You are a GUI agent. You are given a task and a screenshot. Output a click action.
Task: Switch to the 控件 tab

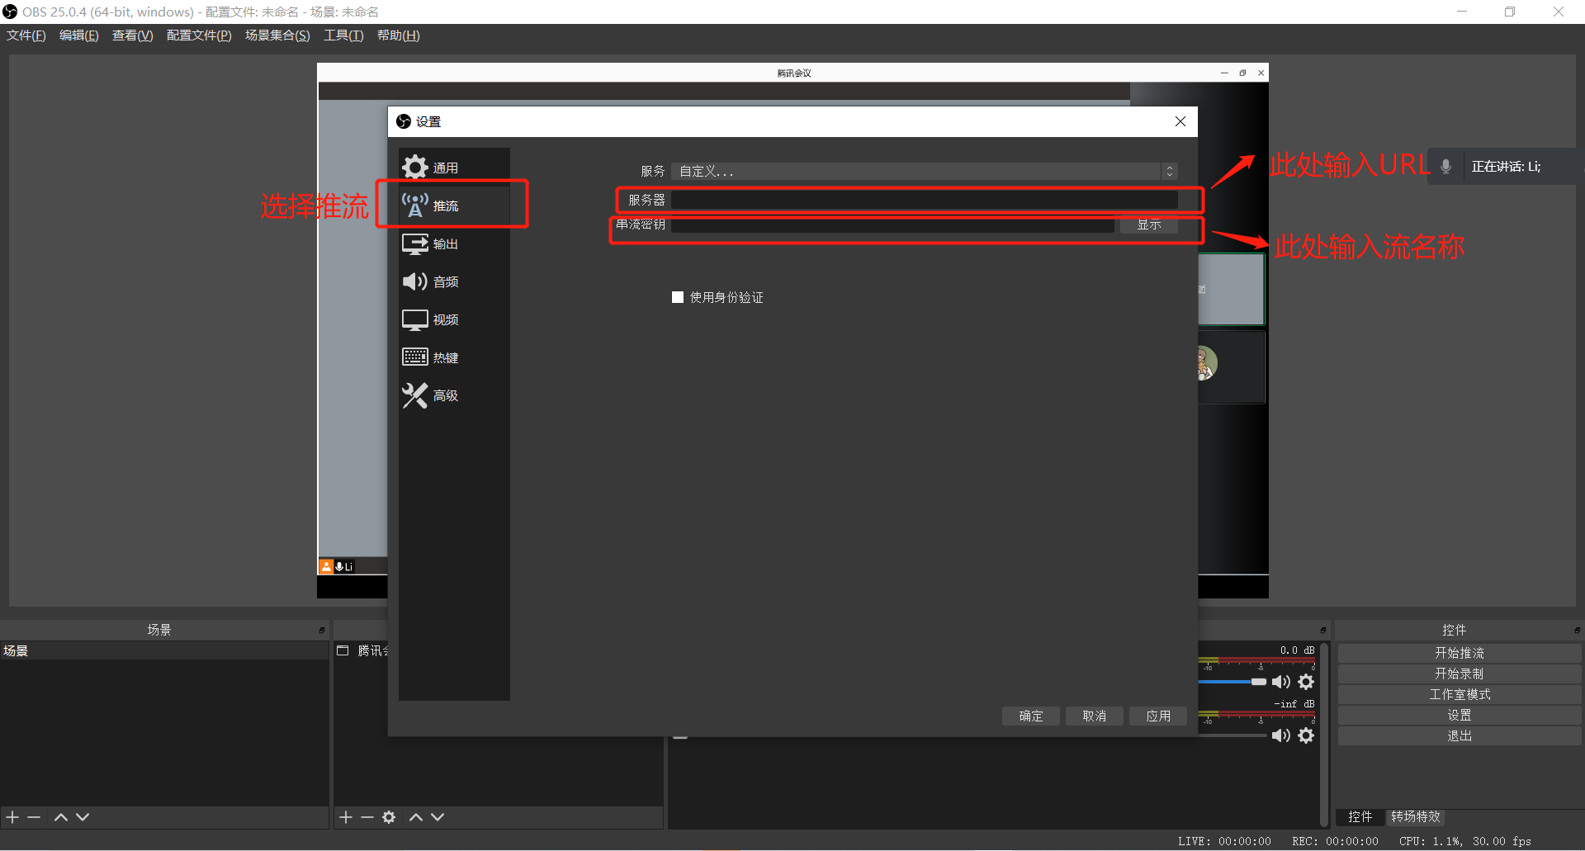[x=1360, y=816]
